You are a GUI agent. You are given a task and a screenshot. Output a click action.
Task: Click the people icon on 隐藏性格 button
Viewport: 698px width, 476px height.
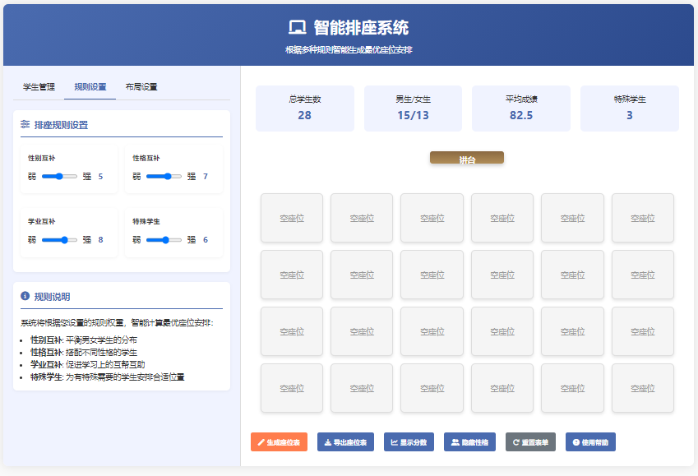point(457,441)
